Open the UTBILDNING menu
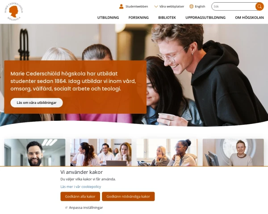The image size is (268, 214). click(x=108, y=17)
